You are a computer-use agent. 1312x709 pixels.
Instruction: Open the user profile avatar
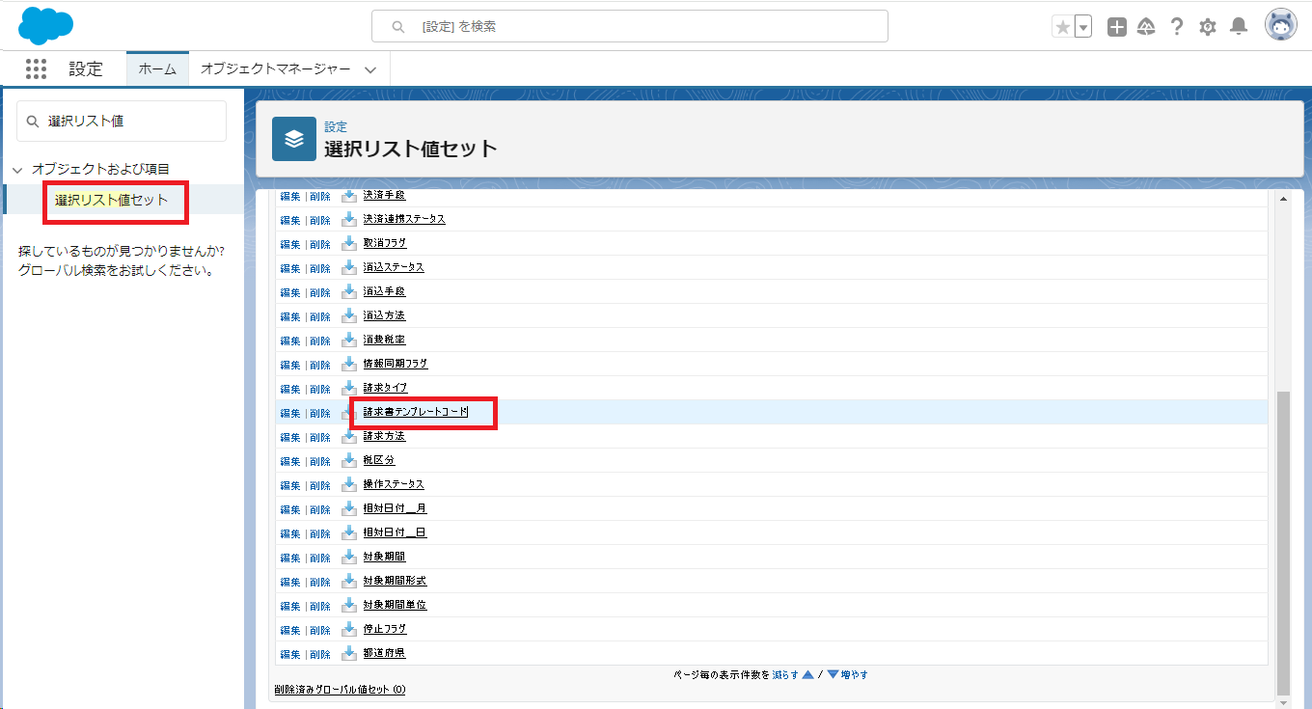click(1280, 26)
